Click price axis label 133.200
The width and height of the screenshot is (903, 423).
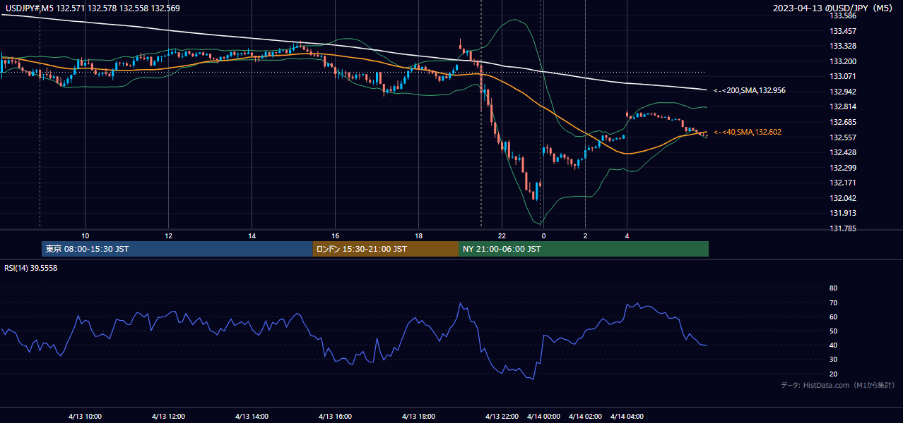tap(843, 61)
